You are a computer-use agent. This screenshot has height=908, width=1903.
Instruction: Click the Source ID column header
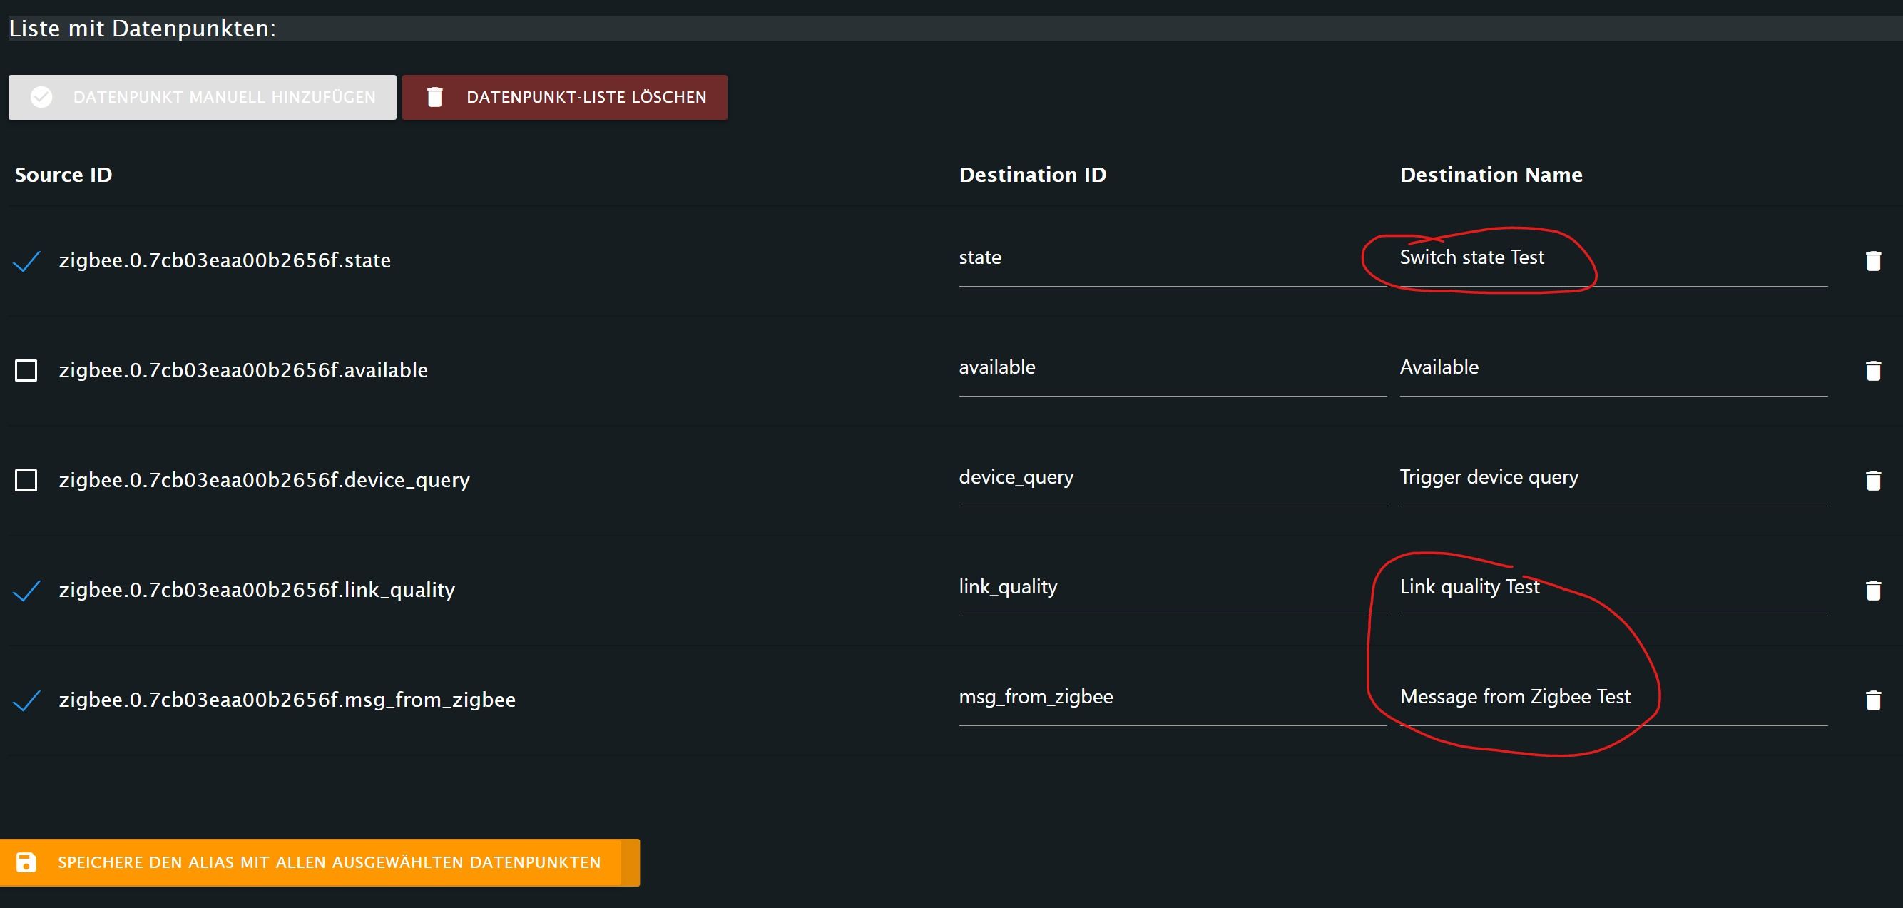(63, 175)
